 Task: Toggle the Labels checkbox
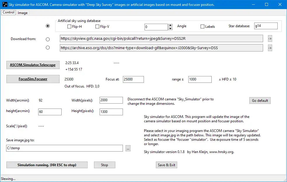click(x=202, y=27)
